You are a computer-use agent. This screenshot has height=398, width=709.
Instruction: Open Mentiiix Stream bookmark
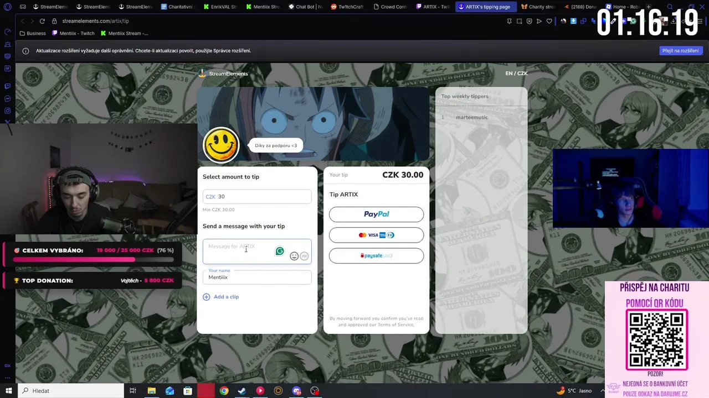(x=124, y=33)
